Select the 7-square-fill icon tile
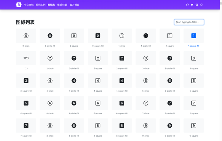The image size is (222, 141). pyautogui.click(x=26, y=126)
